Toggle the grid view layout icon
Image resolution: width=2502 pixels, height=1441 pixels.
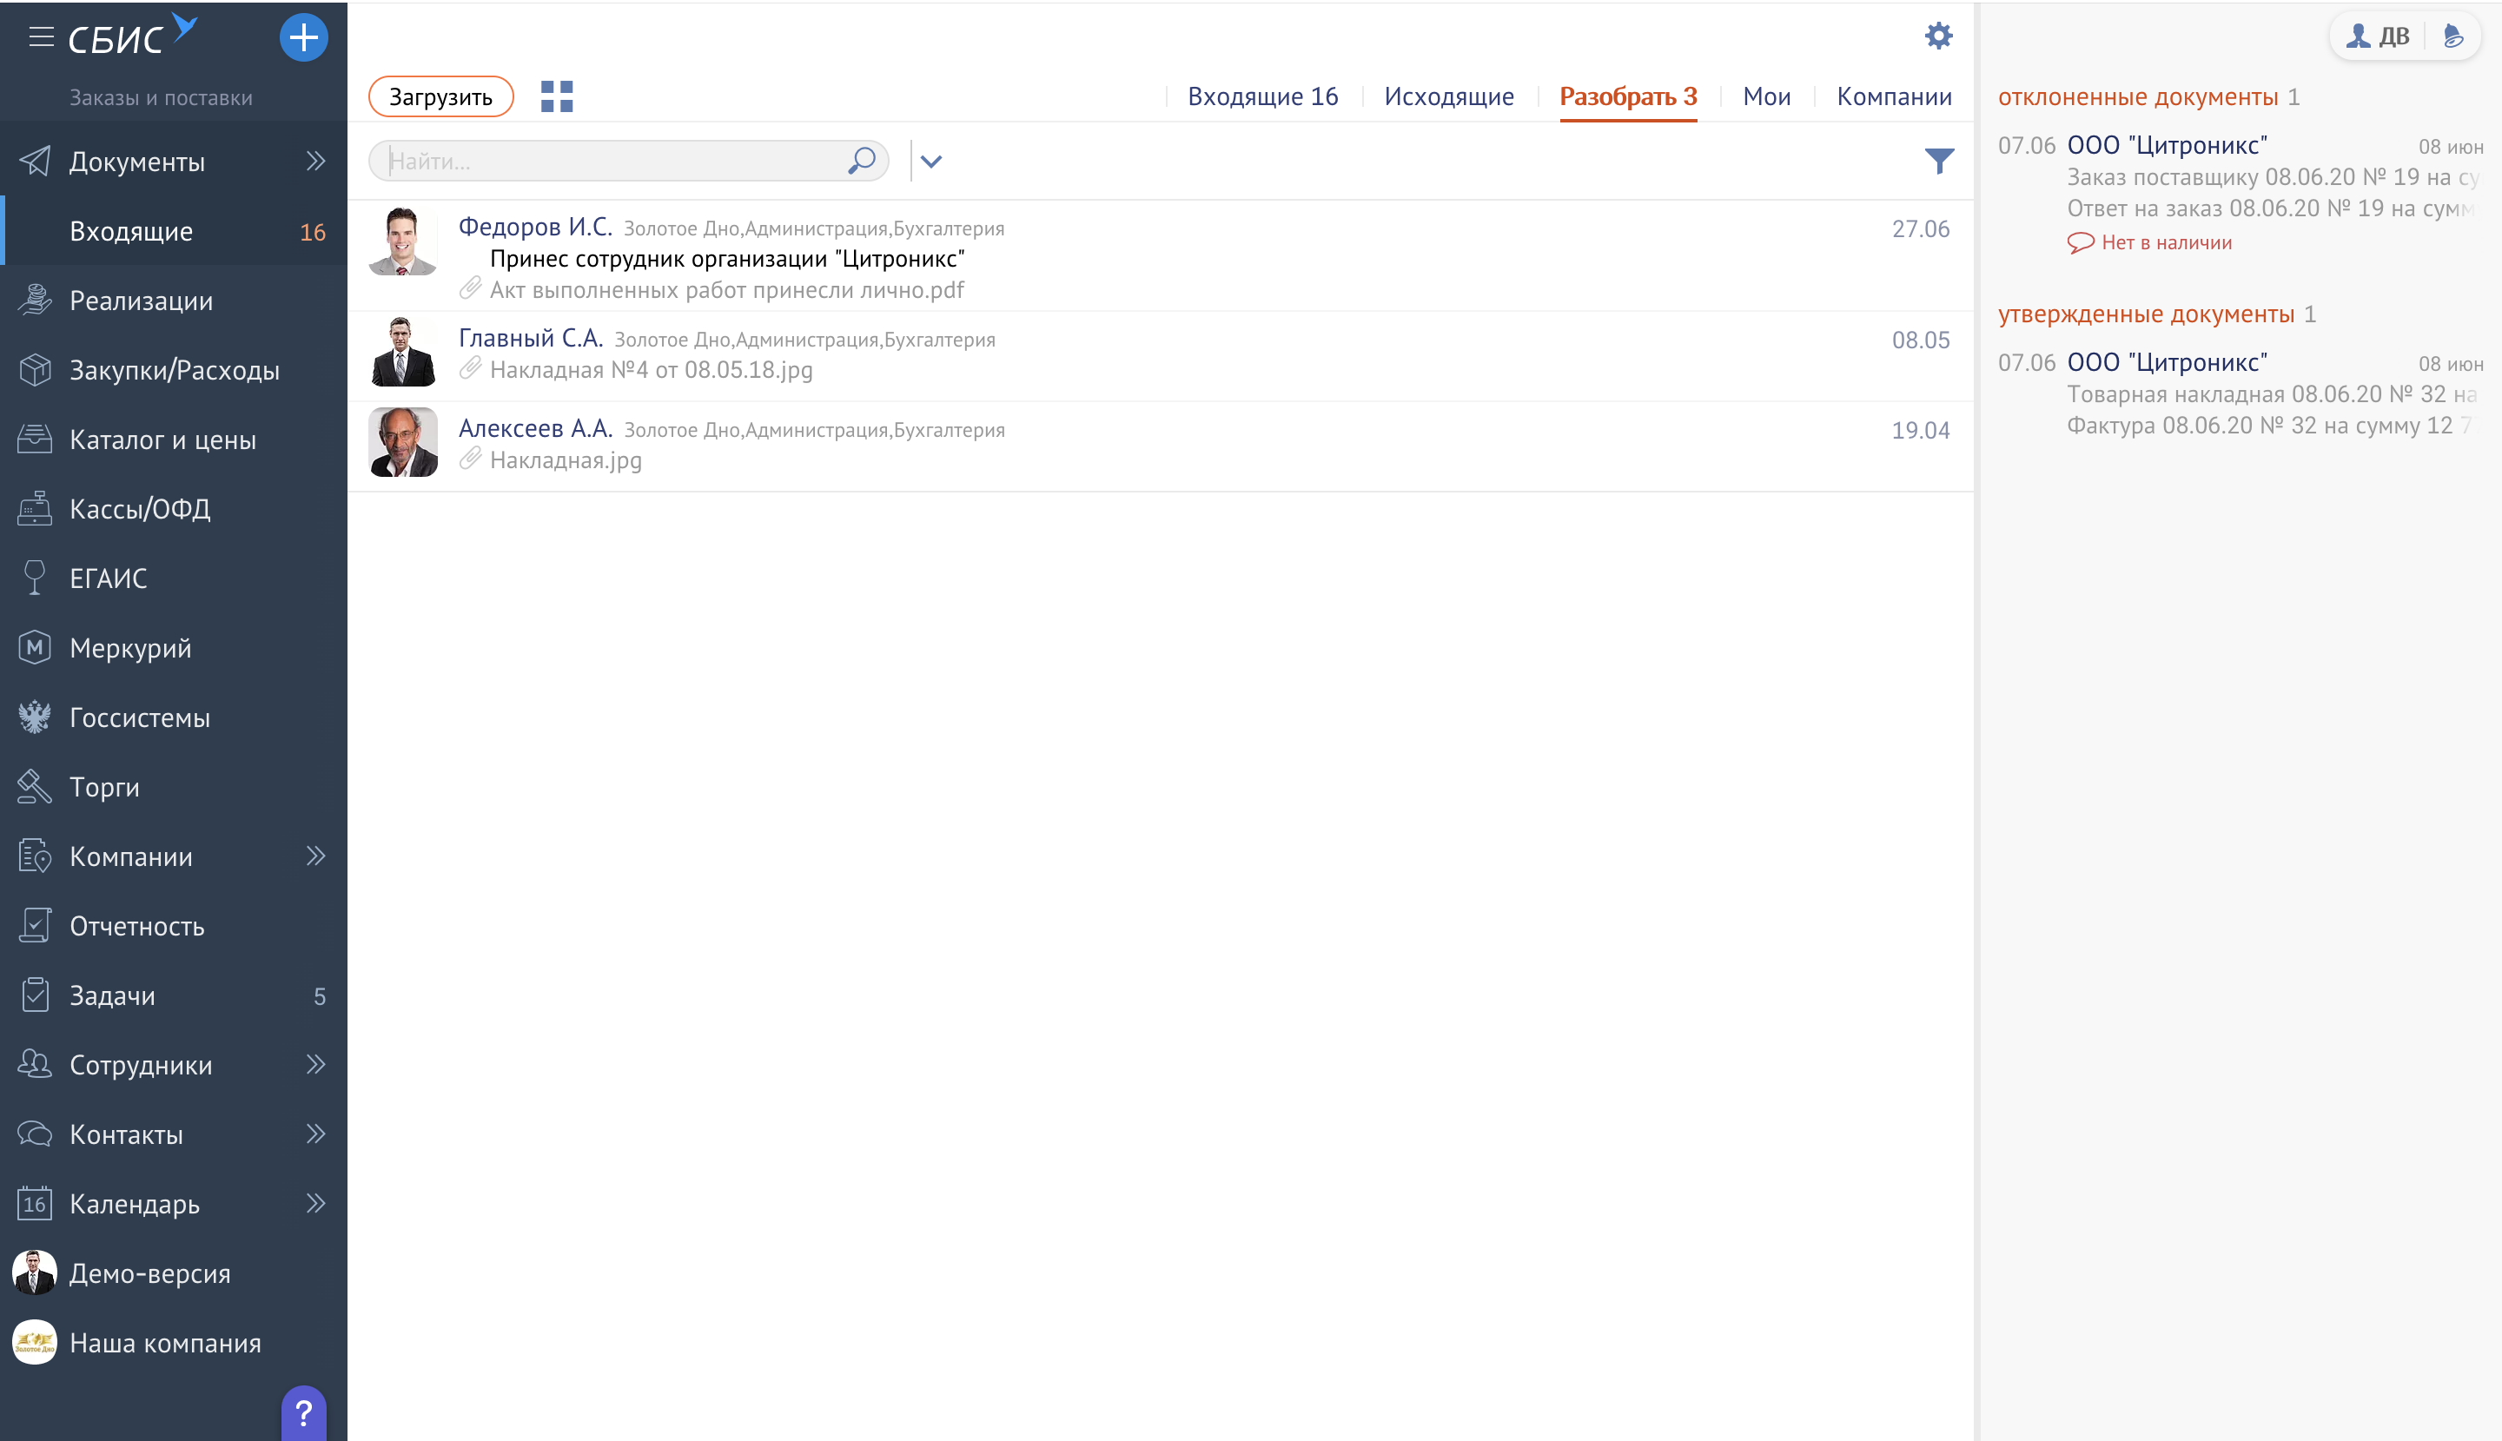coord(556,96)
